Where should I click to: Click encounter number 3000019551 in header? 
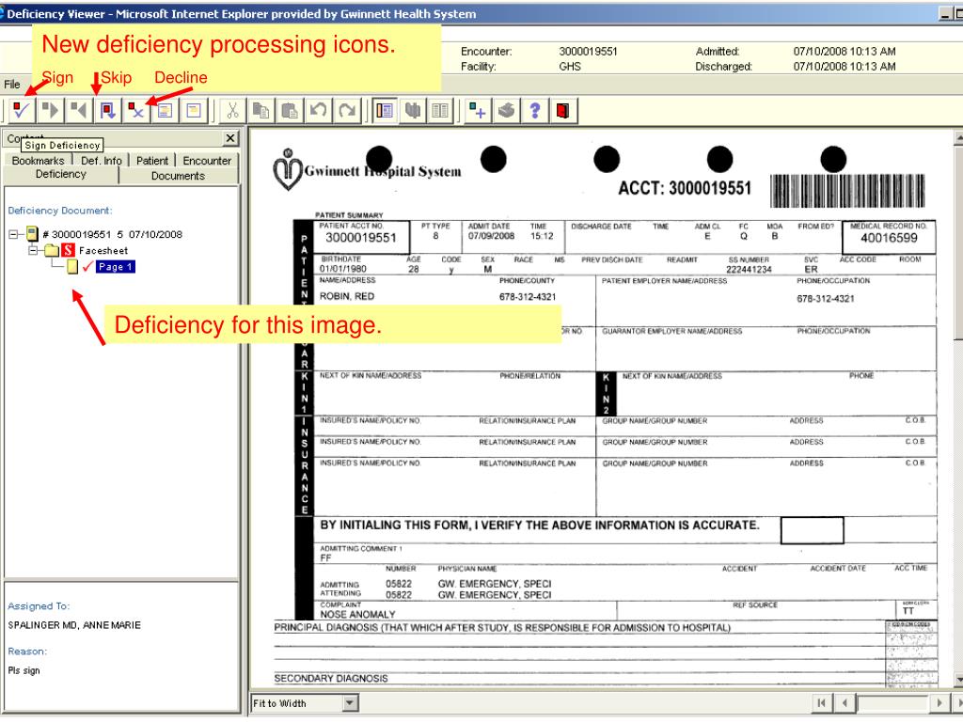point(588,52)
